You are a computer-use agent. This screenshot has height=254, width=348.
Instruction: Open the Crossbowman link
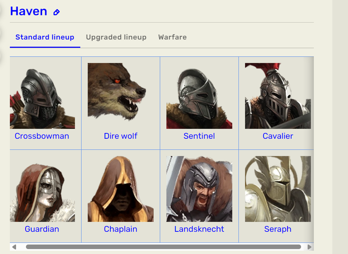click(x=42, y=136)
